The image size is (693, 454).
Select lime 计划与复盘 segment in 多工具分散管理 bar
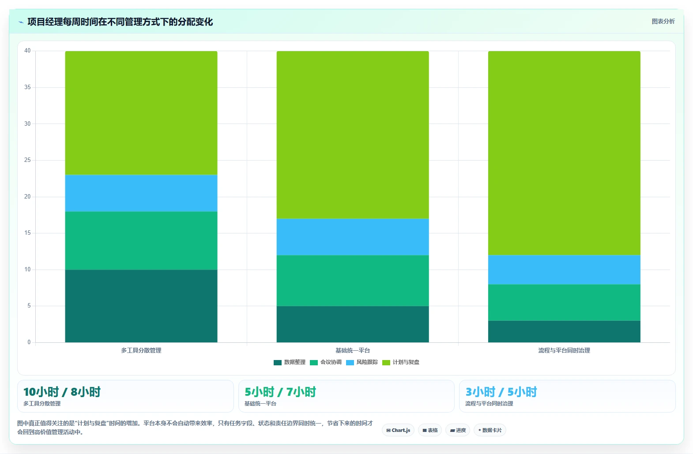141,113
